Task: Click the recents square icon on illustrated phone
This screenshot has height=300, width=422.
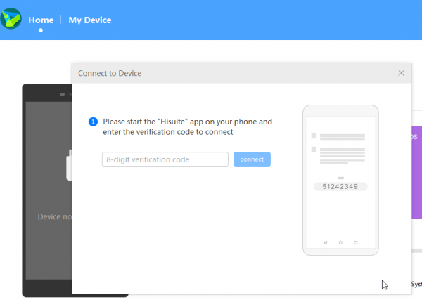Action: pyautogui.click(x=356, y=242)
